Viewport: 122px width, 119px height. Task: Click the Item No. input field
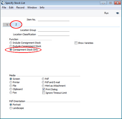pos(54,20)
